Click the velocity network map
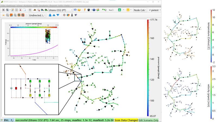The image size is (217, 122). 182,92
